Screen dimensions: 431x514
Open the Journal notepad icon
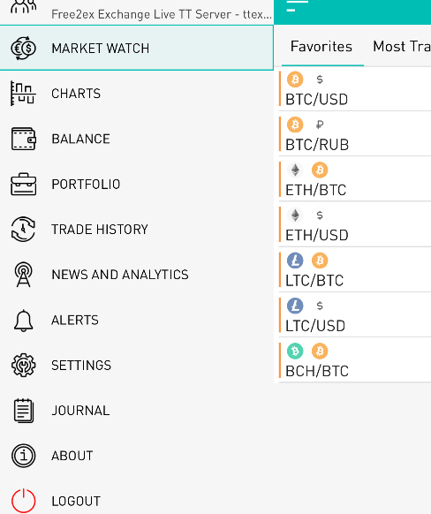point(23,411)
